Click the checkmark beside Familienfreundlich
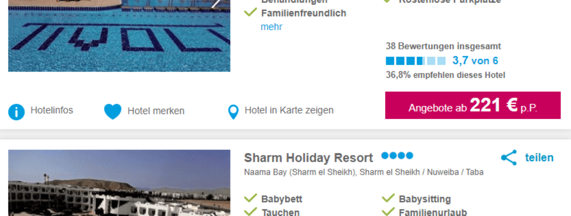 click(x=250, y=13)
